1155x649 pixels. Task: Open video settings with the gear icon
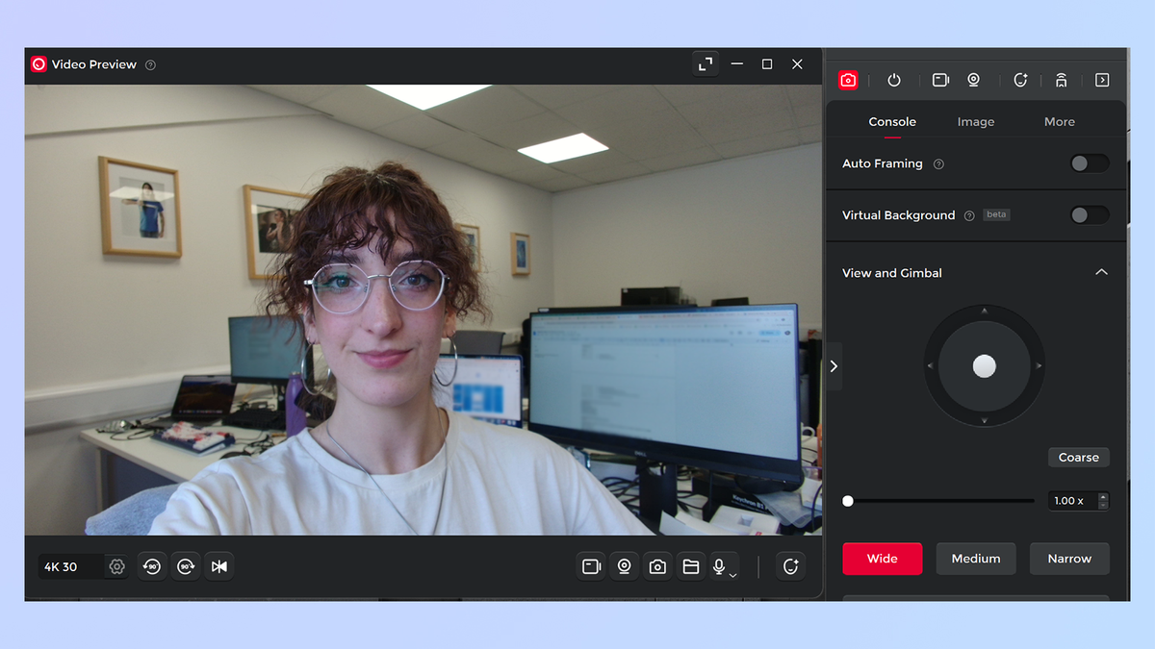coord(116,566)
